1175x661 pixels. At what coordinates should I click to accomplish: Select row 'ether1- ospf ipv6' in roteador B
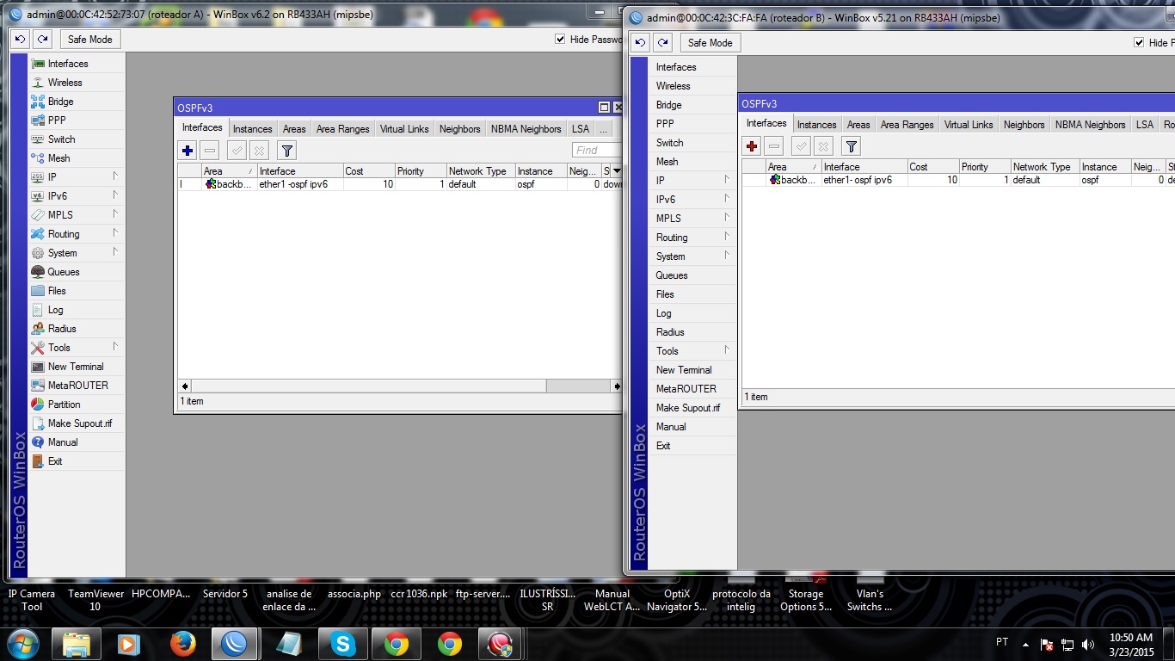958,180
